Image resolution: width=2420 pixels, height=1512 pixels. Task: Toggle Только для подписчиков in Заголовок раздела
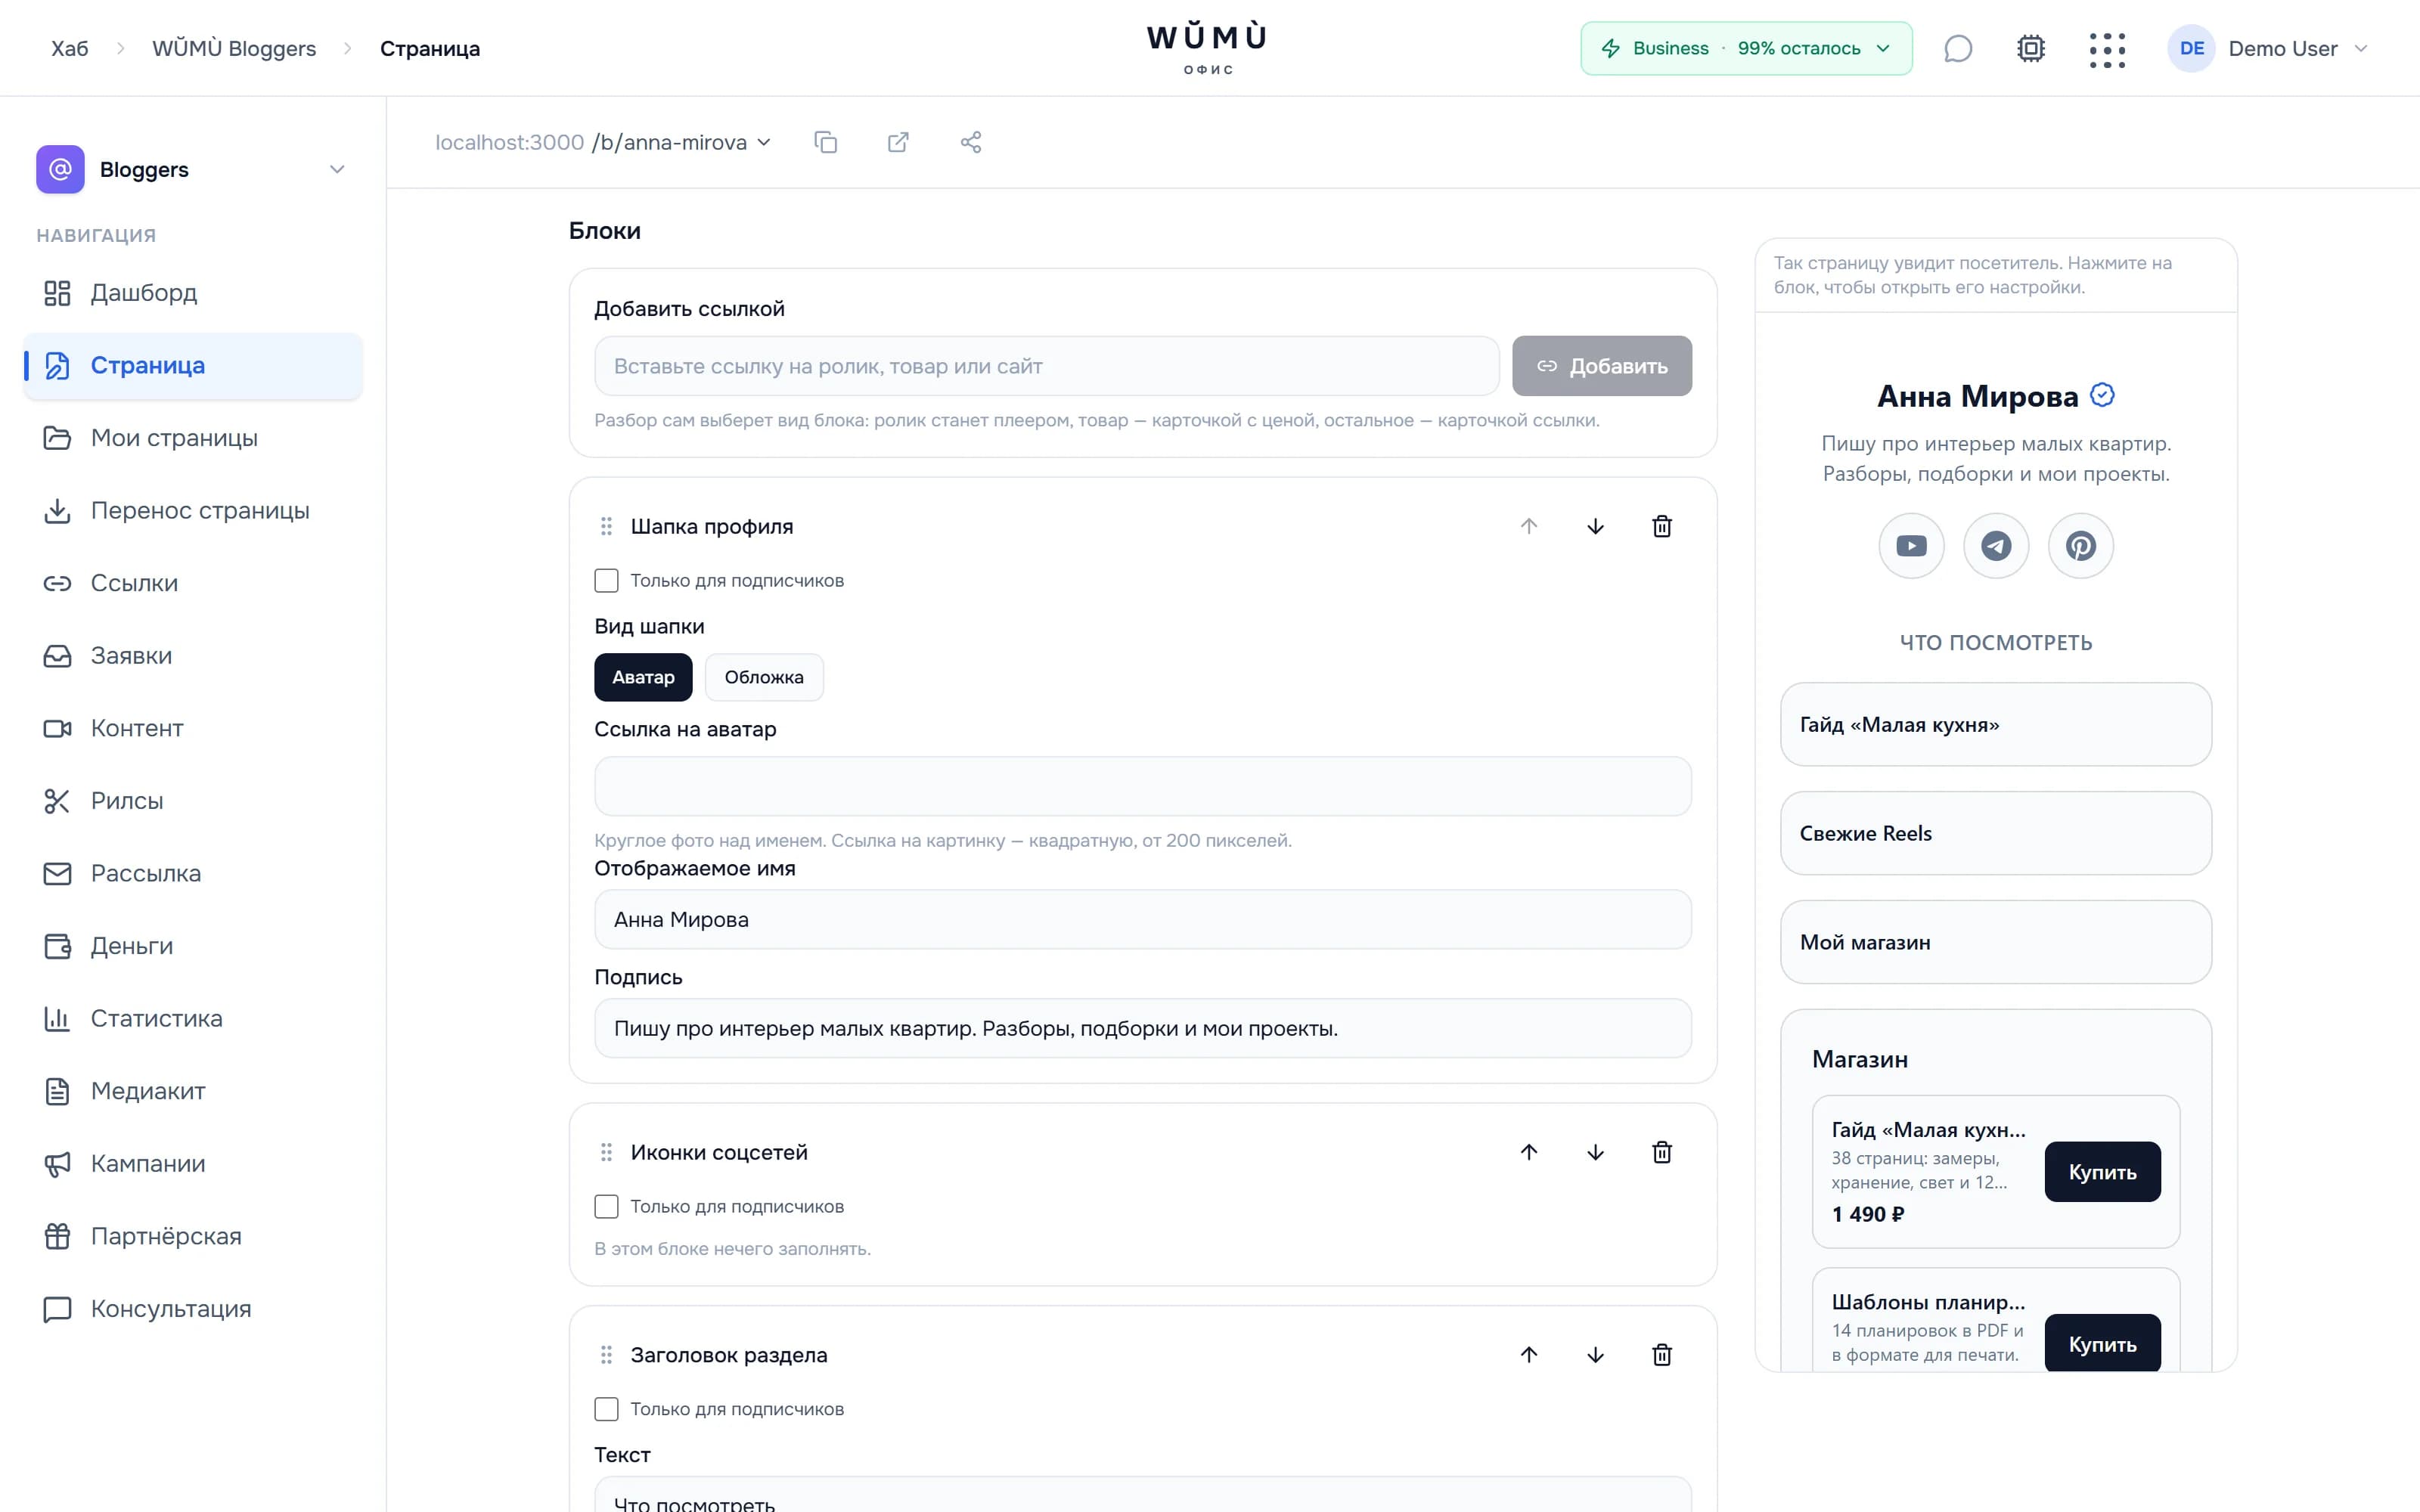click(606, 1409)
